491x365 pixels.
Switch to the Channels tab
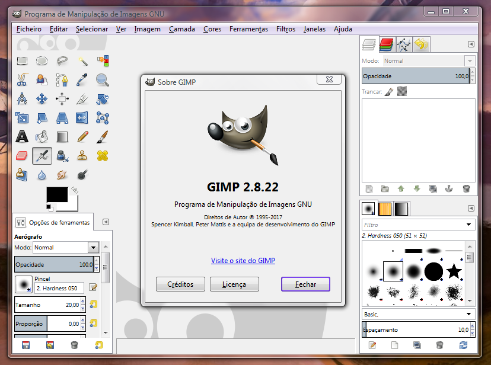(x=386, y=44)
